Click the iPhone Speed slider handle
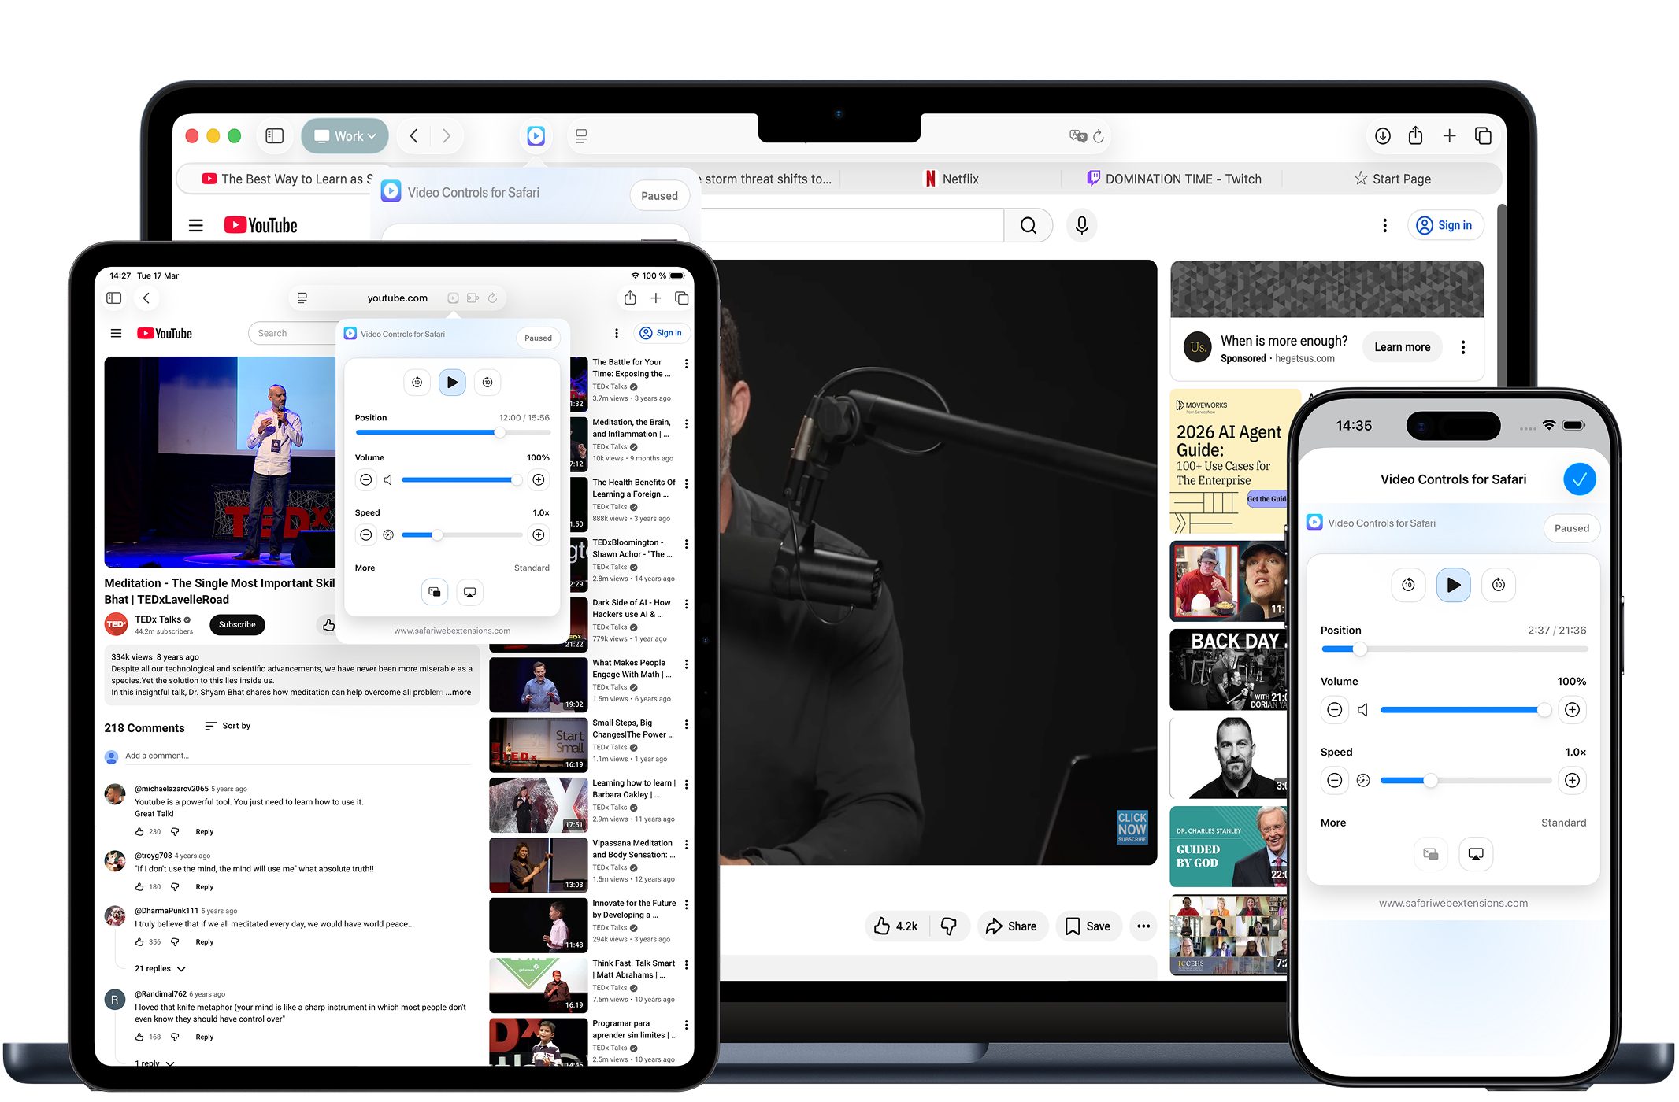 (x=1430, y=781)
